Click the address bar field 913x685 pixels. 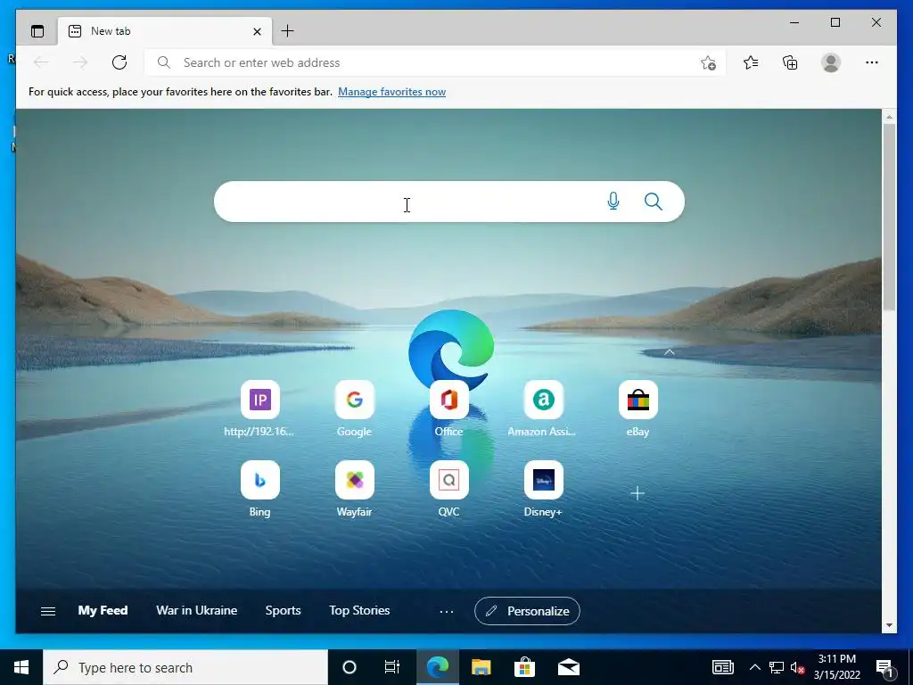434,62
